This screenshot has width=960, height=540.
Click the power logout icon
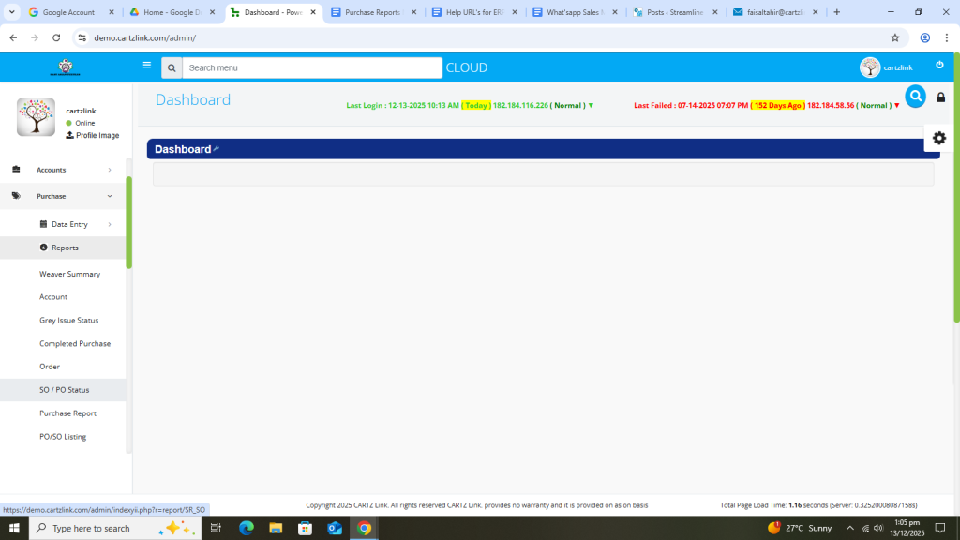(939, 66)
